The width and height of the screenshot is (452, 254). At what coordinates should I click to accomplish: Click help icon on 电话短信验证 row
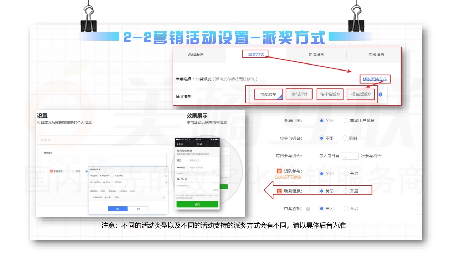tap(163, 198)
